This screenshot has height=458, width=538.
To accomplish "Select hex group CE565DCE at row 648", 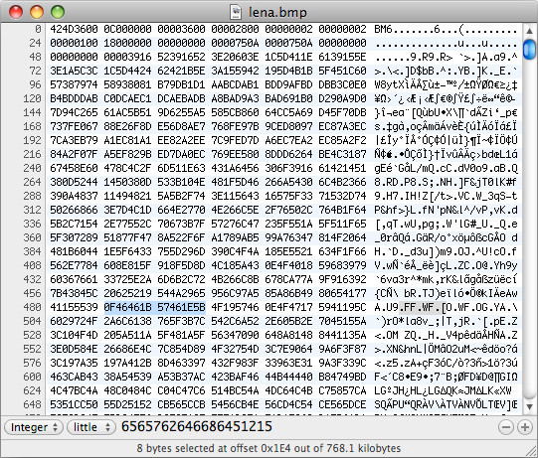I will pyautogui.click(x=342, y=405).
